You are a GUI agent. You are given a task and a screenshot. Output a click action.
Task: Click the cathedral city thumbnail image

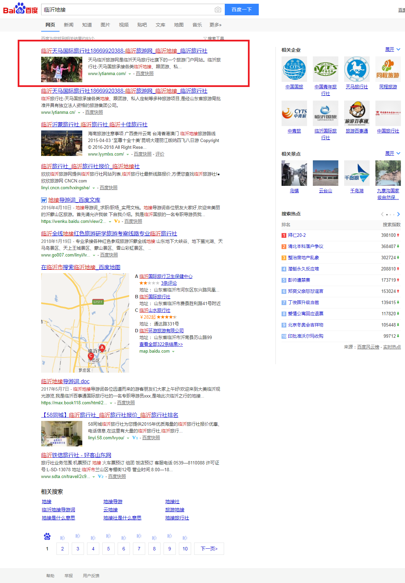tap(62, 143)
